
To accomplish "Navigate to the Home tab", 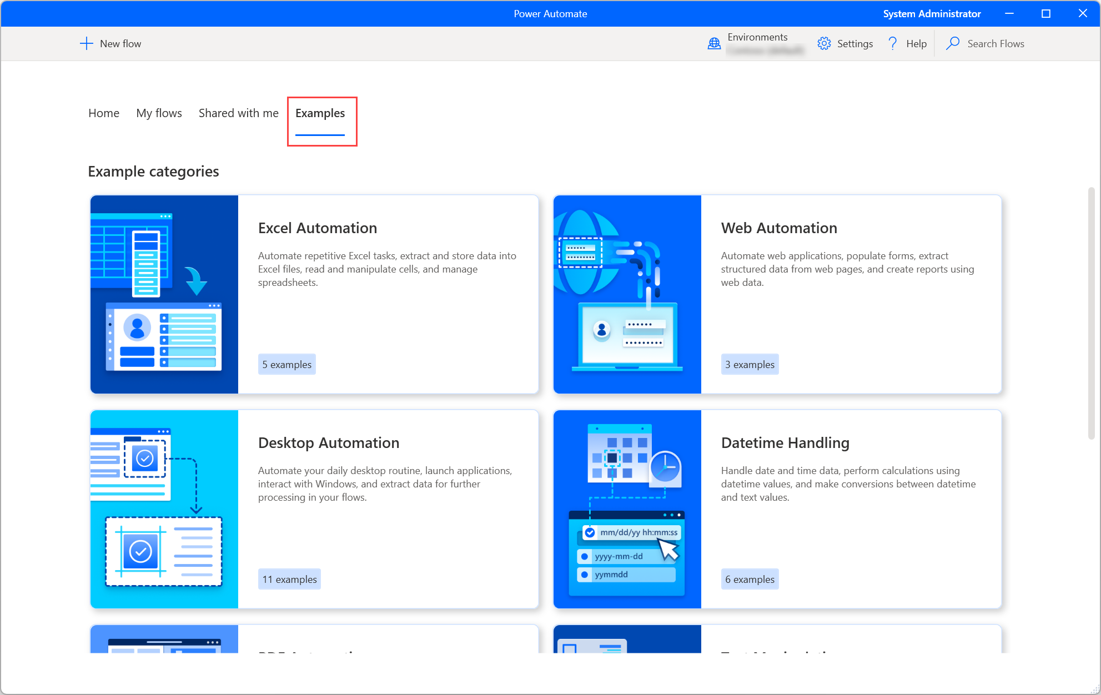I will pyautogui.click(x=103, y=113).
